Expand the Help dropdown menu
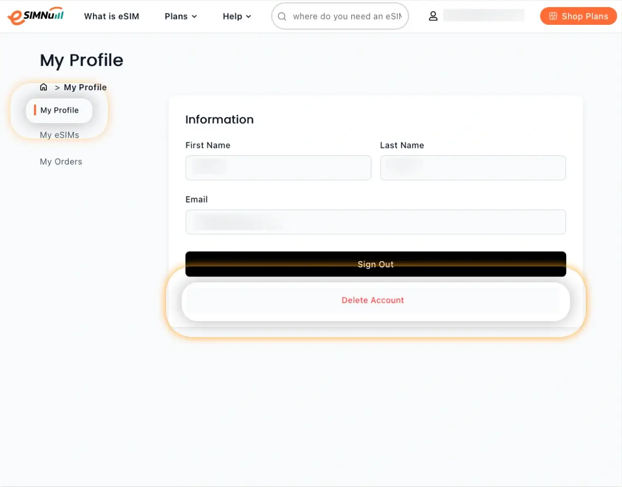 (x=237, y=16)
